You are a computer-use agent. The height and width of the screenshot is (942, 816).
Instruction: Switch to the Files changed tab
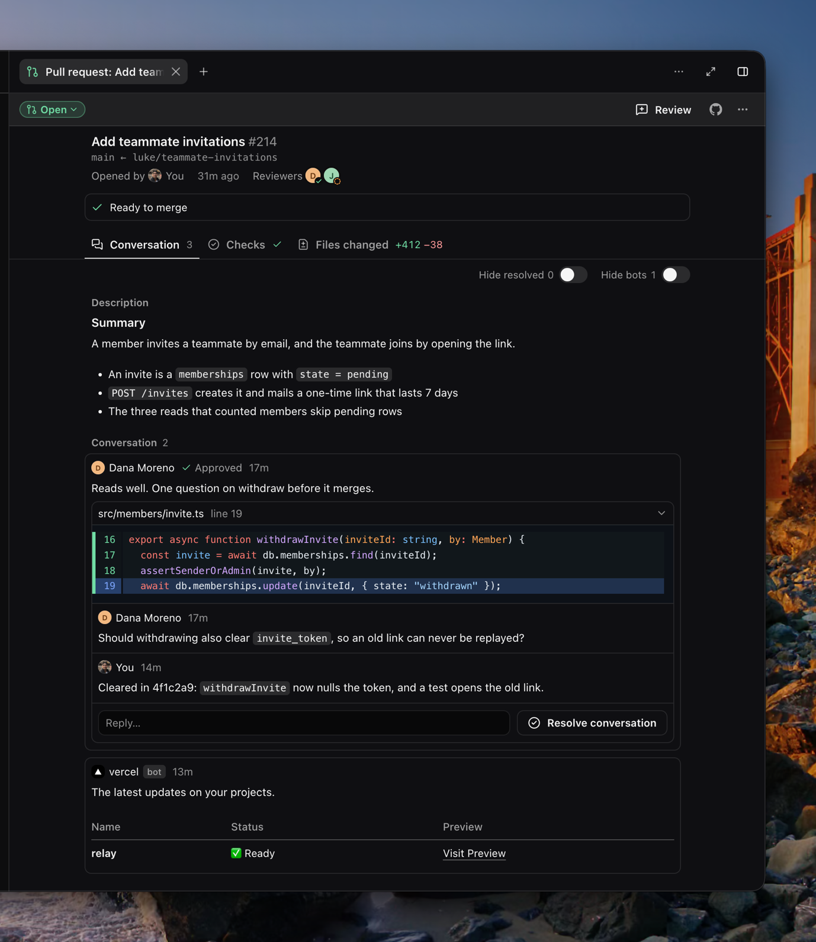[370, 245]
